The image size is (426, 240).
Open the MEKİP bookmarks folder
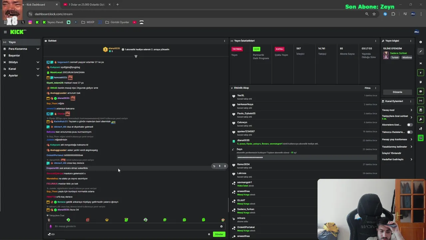[88, 22]
